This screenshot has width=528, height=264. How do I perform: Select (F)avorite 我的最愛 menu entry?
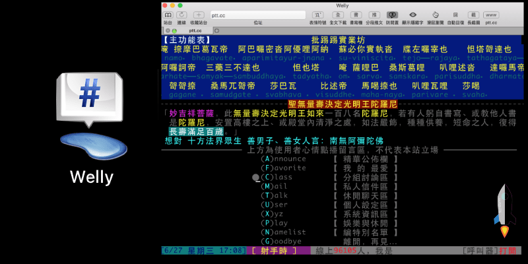point(329,168)
